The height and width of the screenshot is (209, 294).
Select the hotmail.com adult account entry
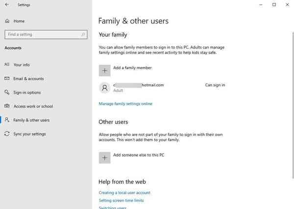pyautogui.click(x=162, y=88)
